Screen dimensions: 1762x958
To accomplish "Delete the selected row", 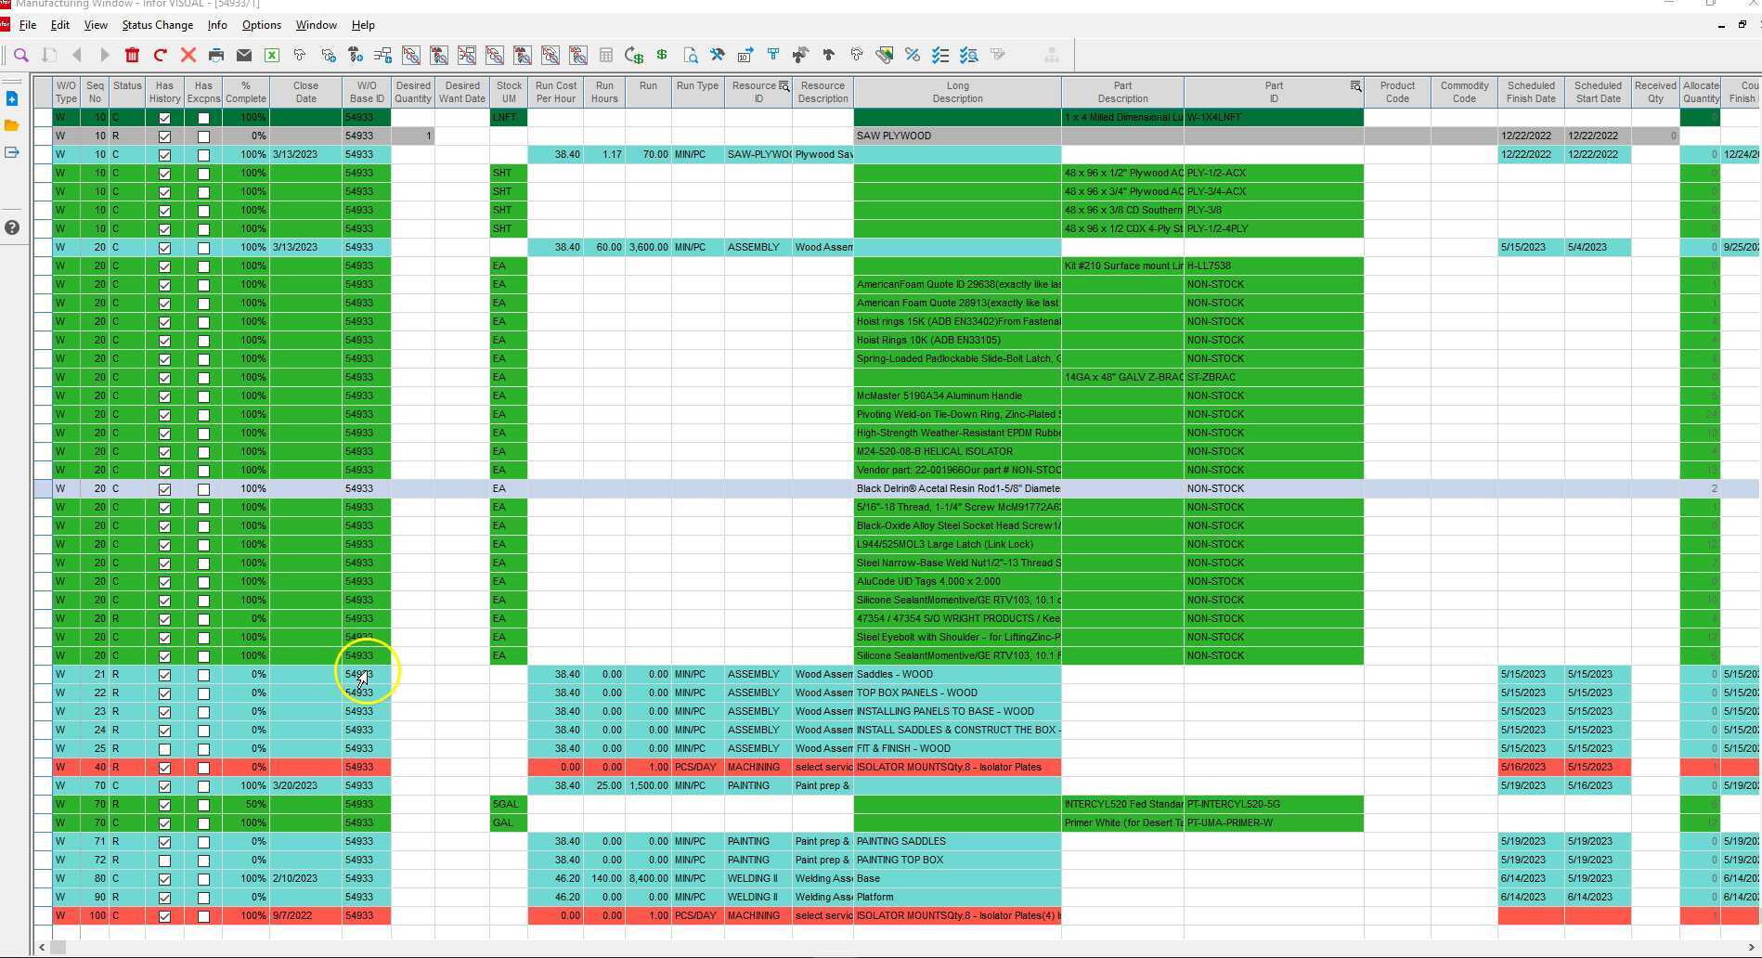I will coord(133,55).
